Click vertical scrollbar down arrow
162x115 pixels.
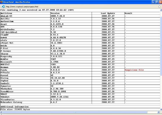(161, 109)
